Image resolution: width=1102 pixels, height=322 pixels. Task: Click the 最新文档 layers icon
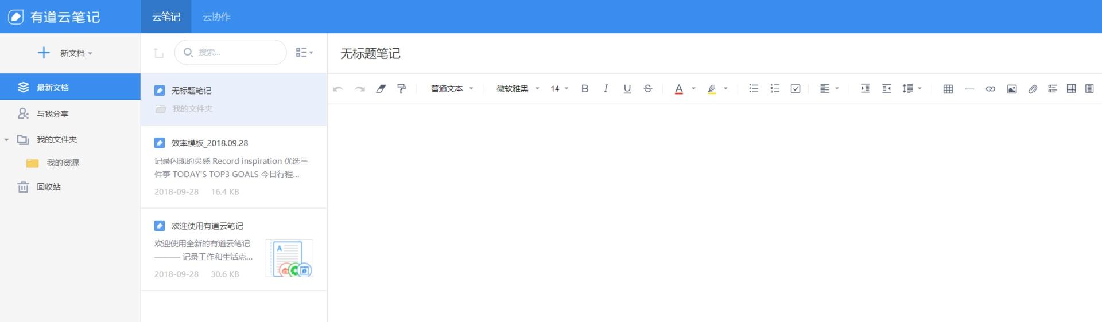23,87
